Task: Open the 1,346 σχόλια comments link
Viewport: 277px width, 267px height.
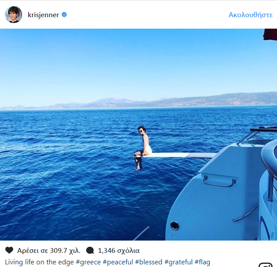Action: (119, 251)
